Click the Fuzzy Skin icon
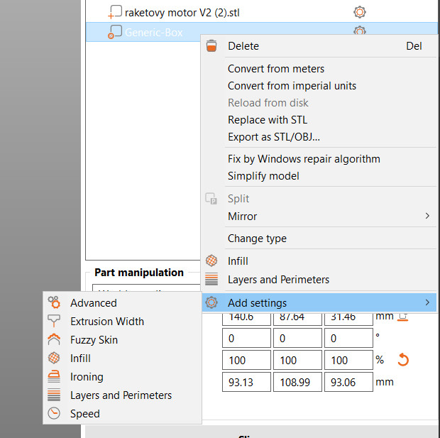The image size is (440, 438). click(54, 340)
